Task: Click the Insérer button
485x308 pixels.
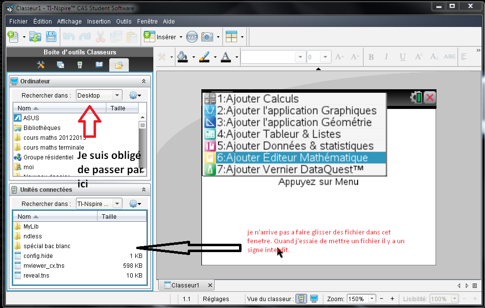Action: [x=163, y=37]
